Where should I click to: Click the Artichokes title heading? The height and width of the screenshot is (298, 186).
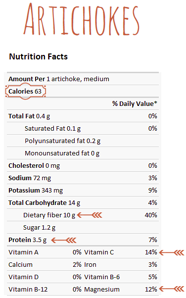coord(82,19)
